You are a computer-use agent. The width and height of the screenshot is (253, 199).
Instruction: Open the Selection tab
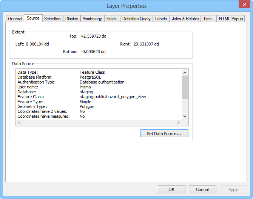52,19
